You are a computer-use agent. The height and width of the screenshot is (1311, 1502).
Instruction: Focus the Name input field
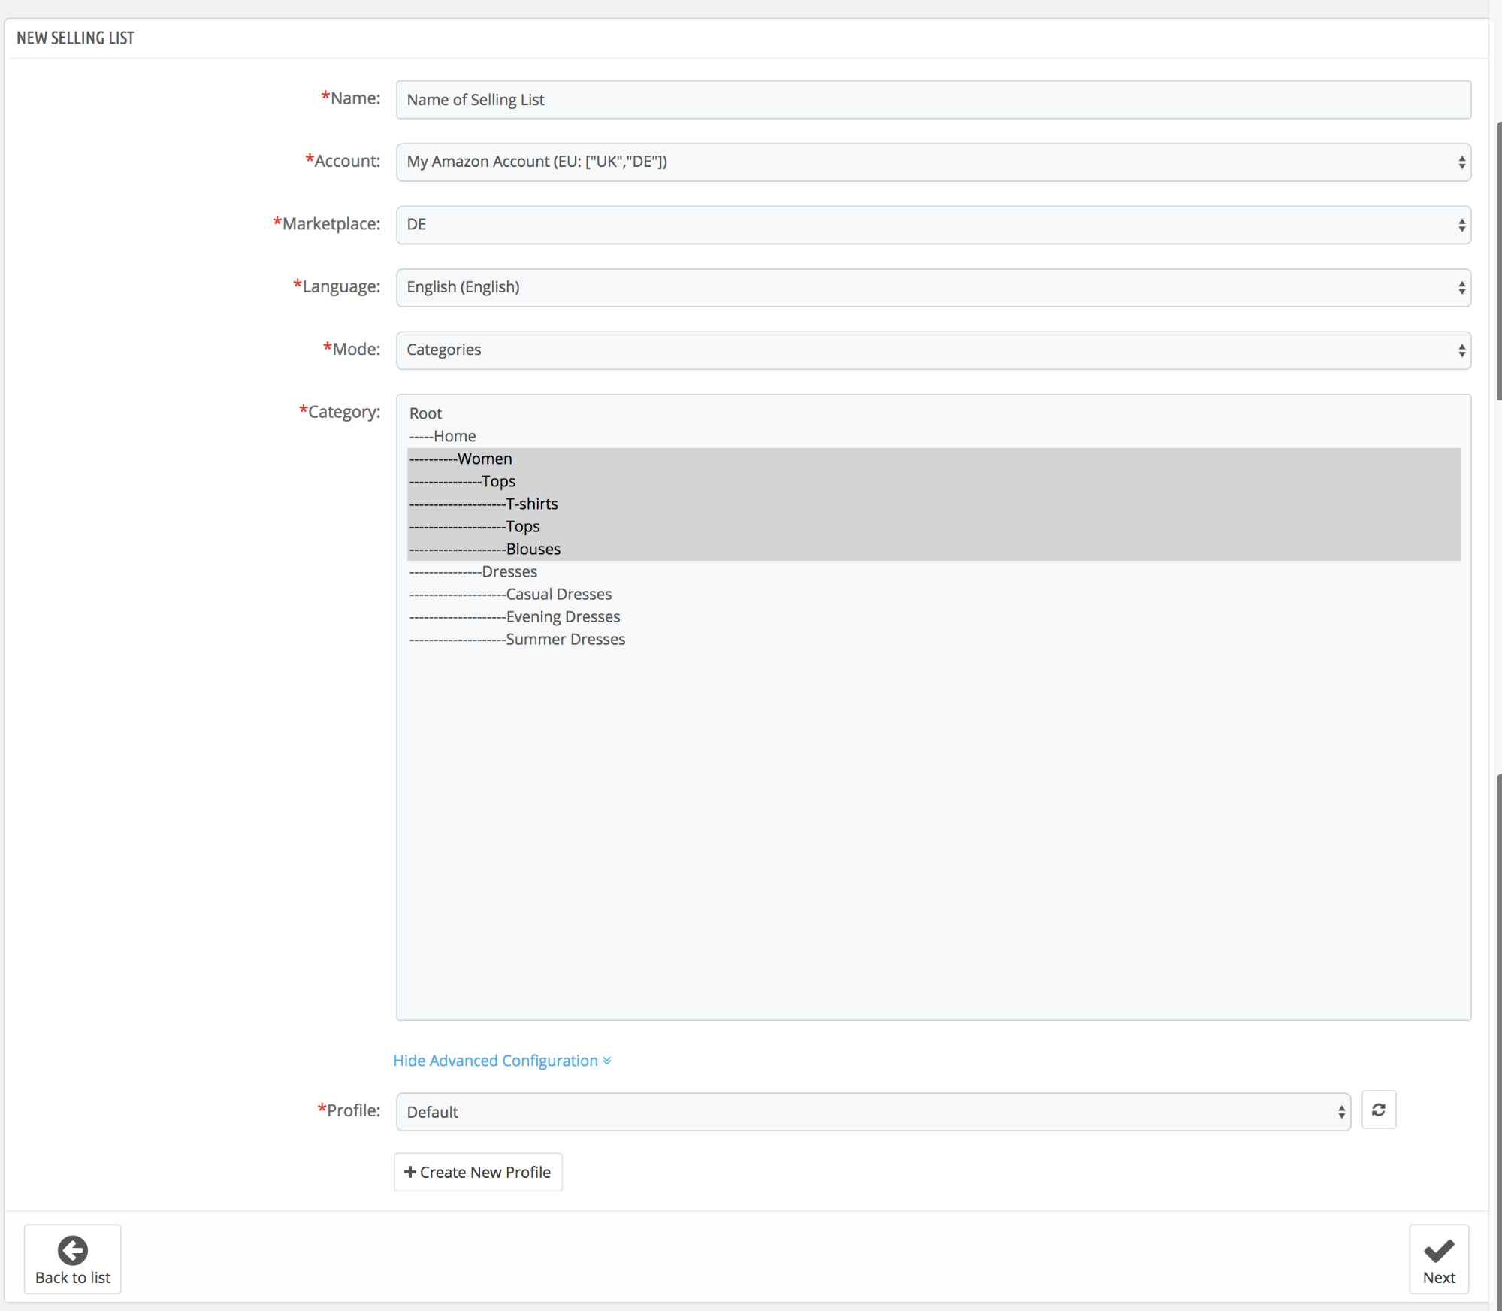click(x=933, y=100)
